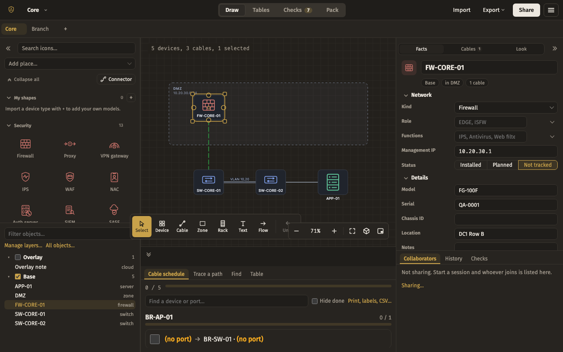Click the Share button
The height and width of the screenshot is (352, 563).
(x=526, y=10)
